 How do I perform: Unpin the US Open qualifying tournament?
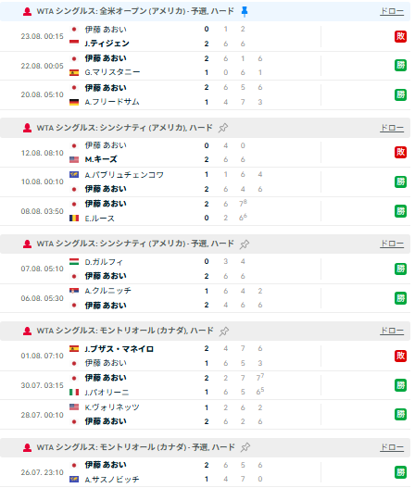pyautogui.click(x=245, y=11)
